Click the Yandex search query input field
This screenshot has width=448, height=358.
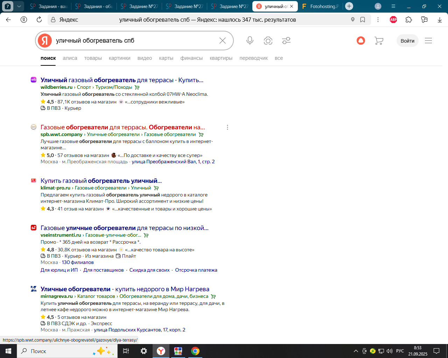click(x=135, y=41)
